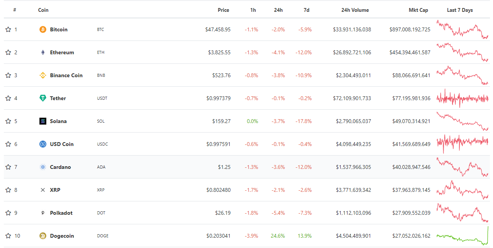This screenshot has width=493, height=248.
Task: Toggle favorite star for Binance Coin
Action: [8, 75]
